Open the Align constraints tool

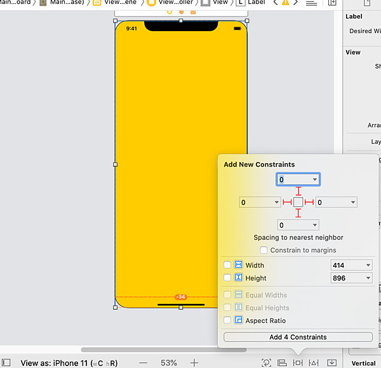point(282,362)
